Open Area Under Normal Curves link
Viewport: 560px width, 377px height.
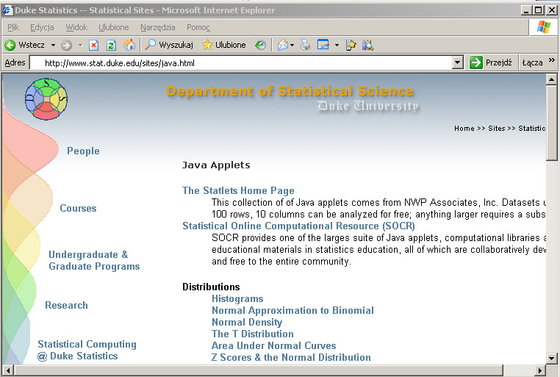[x=273, y=345]
